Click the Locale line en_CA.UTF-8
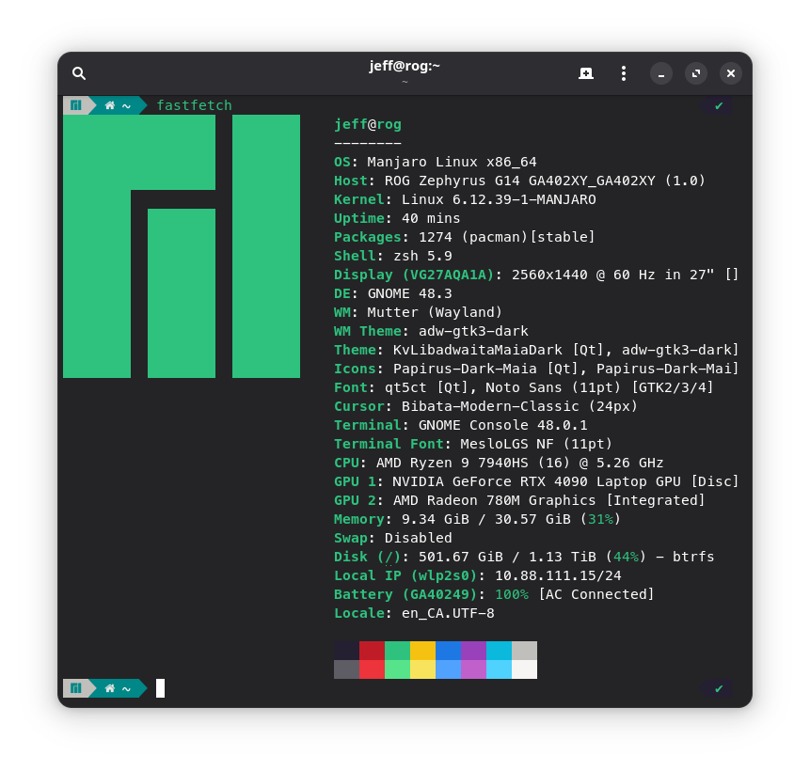Image resolution: width=810 pixels, height=771 pixels. point(414,613)
